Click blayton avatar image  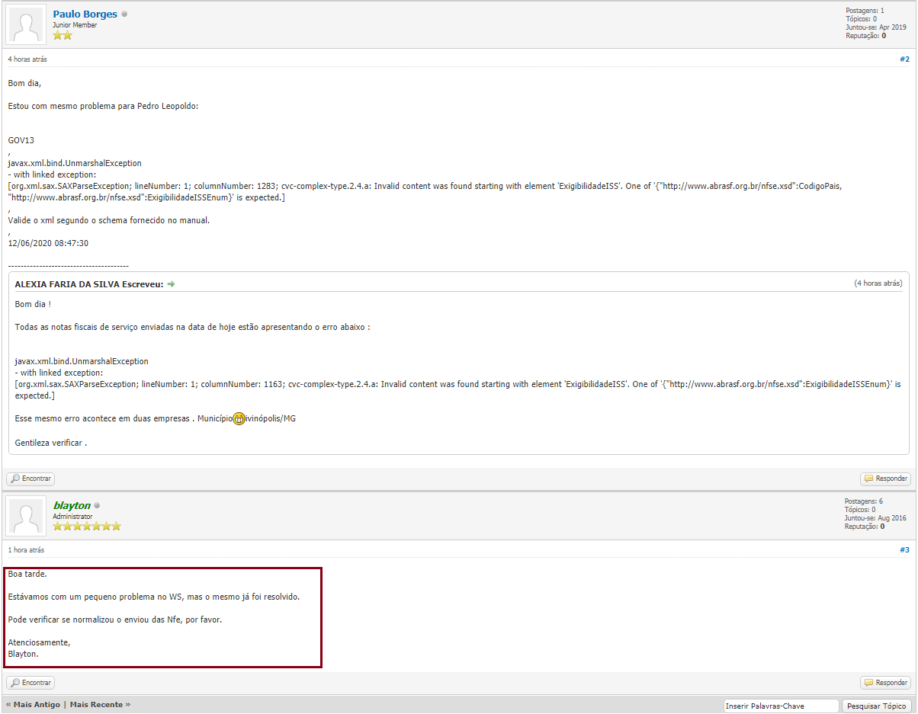26,516
